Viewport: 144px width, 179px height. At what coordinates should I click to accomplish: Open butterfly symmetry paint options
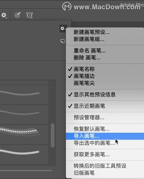[x=29, y=15]
